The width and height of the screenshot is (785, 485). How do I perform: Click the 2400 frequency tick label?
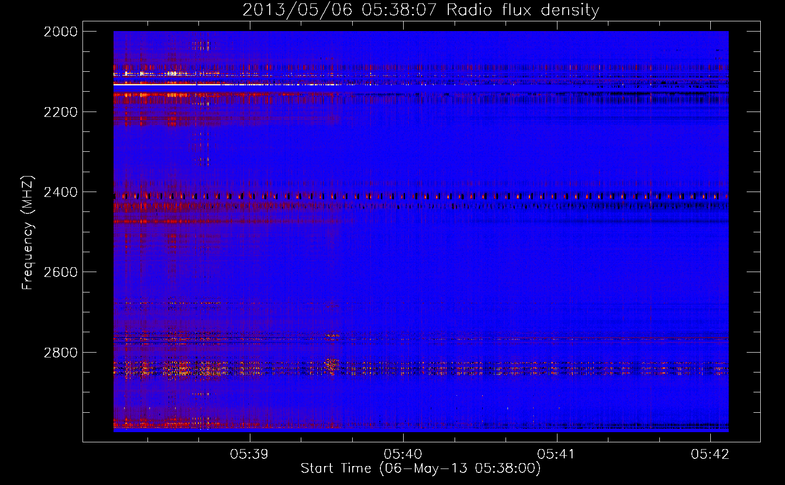pos(61,192)
